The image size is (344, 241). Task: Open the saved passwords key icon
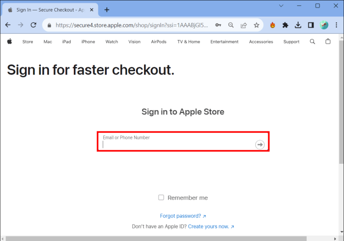click(218, 25)
